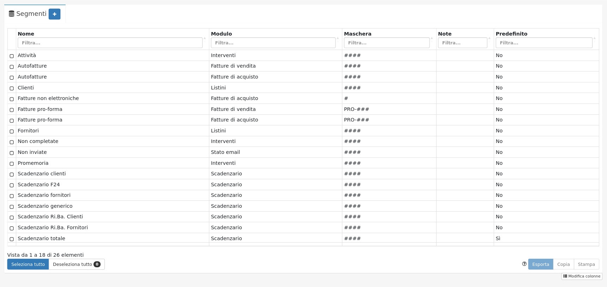Sort by Predefinito column arrow

tap(594, 38)
